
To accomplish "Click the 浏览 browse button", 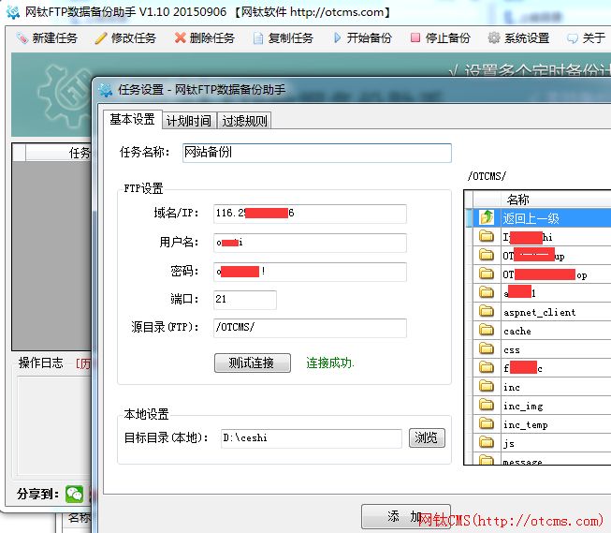I will click(x=427, y=437).
